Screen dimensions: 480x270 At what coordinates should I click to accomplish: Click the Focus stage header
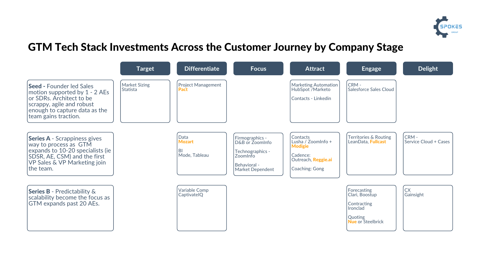pos(258,68)
